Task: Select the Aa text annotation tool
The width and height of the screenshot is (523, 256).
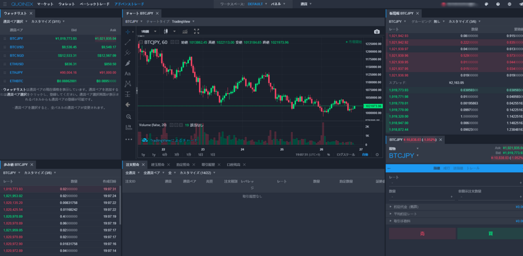Action: pos(128,73)
